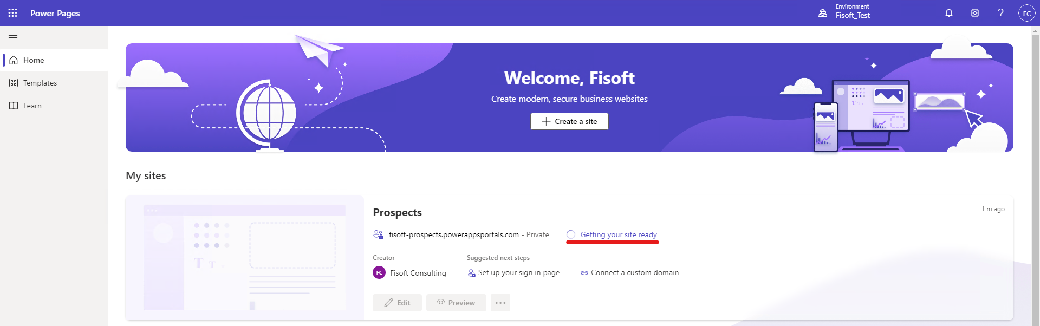Collapse the navigation pane with the hamburger

click(x=13, y=37)
